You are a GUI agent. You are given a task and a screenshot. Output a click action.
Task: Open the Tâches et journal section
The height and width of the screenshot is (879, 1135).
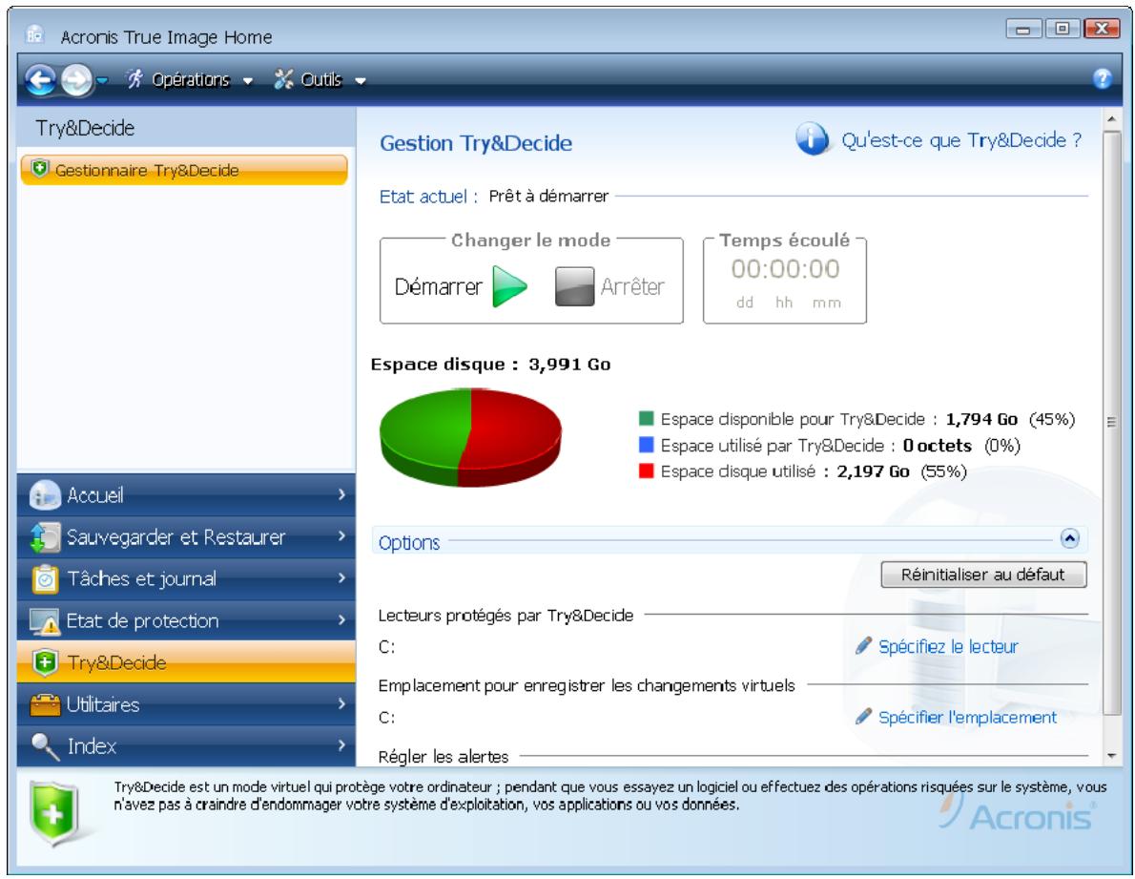[x=186, y=579]
